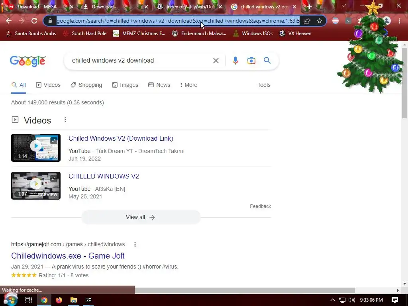Open the notification center icon
This screenshot has height=306, width=408.
395,300
